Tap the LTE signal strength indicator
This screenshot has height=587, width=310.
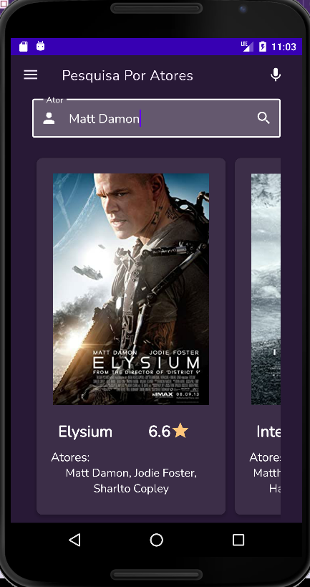coord(247,47)
